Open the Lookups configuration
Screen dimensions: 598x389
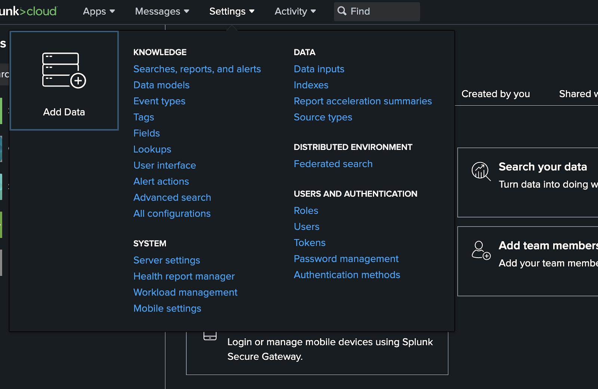(x=152, y=150)
